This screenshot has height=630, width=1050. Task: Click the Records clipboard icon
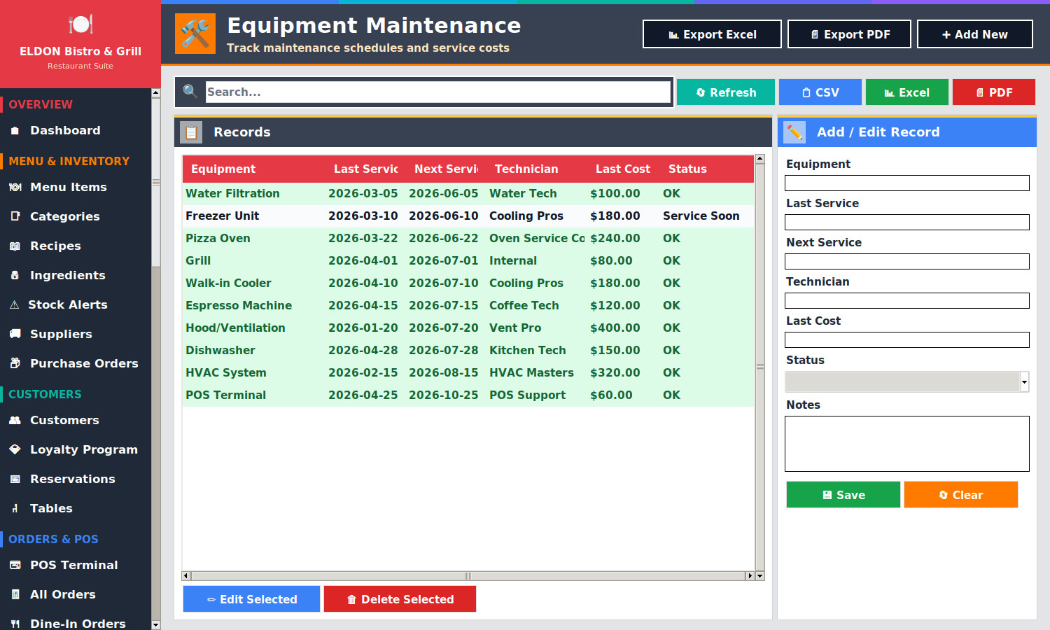[x=191, y=132]
